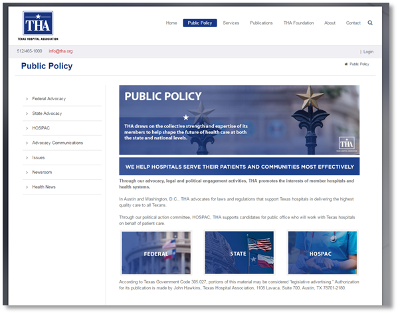
Task: Open Health News in the sidebar
Action: coord(44,187)
